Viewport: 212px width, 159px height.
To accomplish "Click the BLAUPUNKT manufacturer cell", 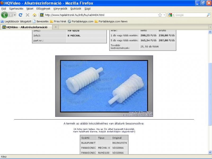I will tap(89, 143).
